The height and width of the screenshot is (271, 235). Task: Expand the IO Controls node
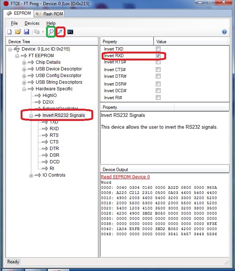click(31, 176)
